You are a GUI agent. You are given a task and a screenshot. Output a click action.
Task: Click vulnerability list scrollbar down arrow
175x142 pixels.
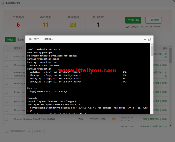[171, 126]
